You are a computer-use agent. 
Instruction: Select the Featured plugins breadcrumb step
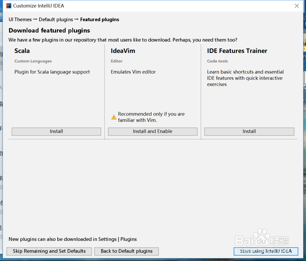click(99, 20)
